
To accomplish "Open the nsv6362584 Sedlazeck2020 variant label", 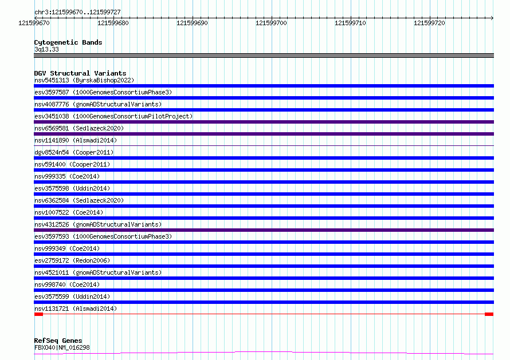I will point(79,200).
